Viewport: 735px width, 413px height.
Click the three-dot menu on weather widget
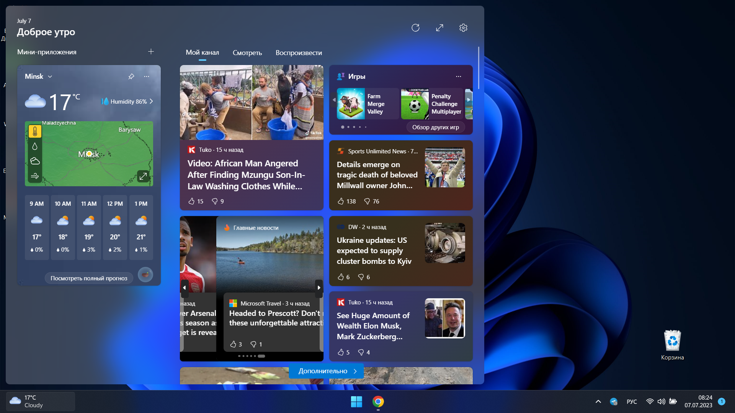[147, 76]
